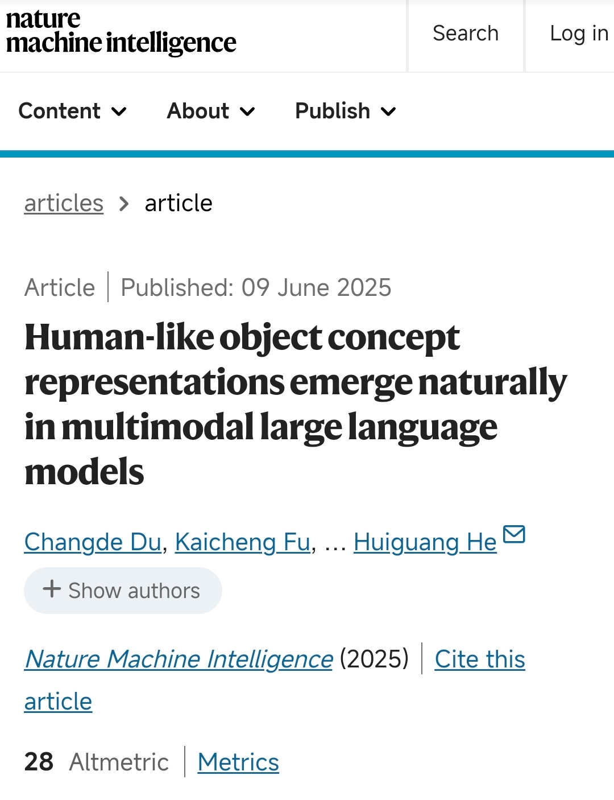614x800 pixels.
Task: Expand the chevron next to About
Action: (x=247, y=112)
